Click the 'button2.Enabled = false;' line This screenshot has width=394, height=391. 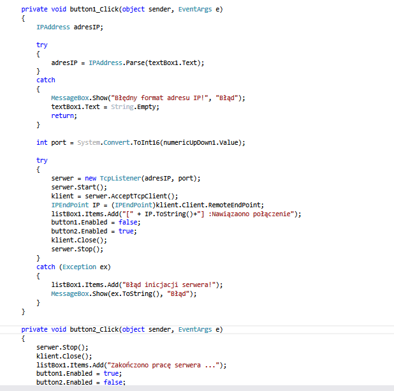click(x=81, y=382)
